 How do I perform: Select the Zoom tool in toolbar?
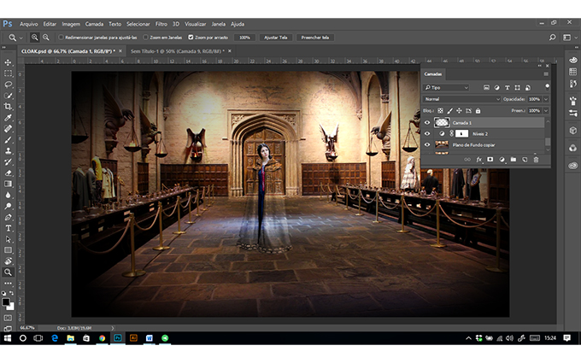(8, 272)
